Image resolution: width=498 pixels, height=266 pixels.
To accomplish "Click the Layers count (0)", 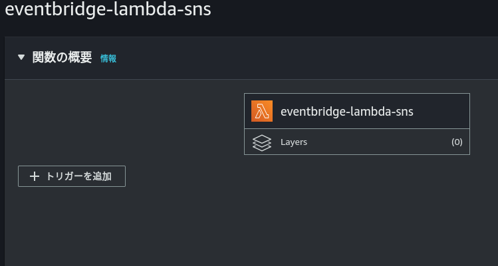I will 457,142.
